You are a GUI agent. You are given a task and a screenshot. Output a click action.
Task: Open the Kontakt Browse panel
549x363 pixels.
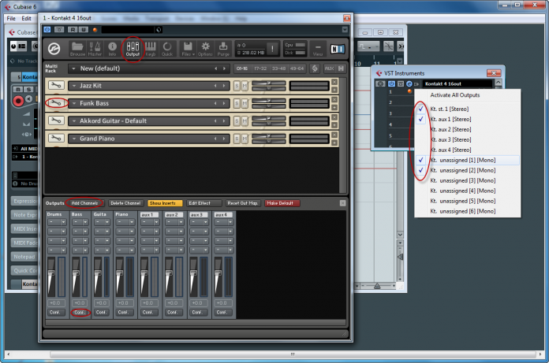pos(77,49)
